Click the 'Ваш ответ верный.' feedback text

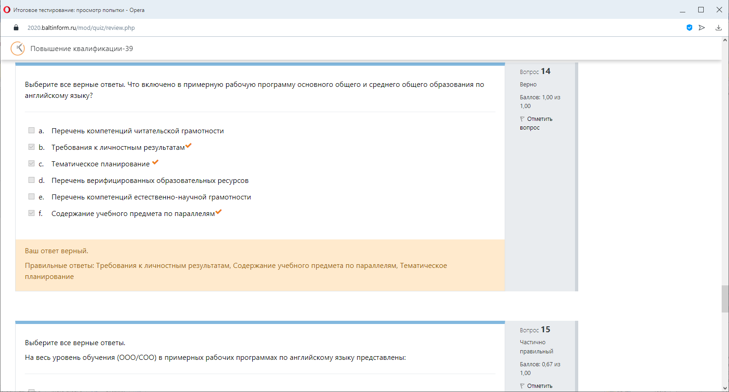[57, 251]
